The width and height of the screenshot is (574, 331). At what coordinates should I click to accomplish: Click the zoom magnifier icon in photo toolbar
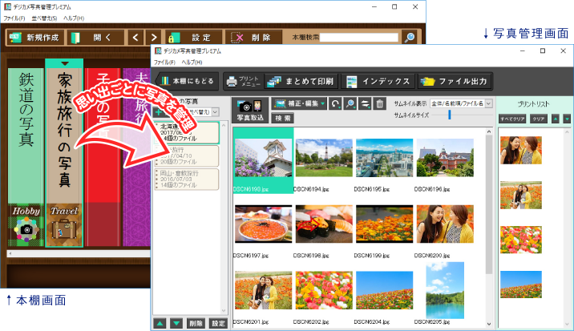tap(350, 103)
